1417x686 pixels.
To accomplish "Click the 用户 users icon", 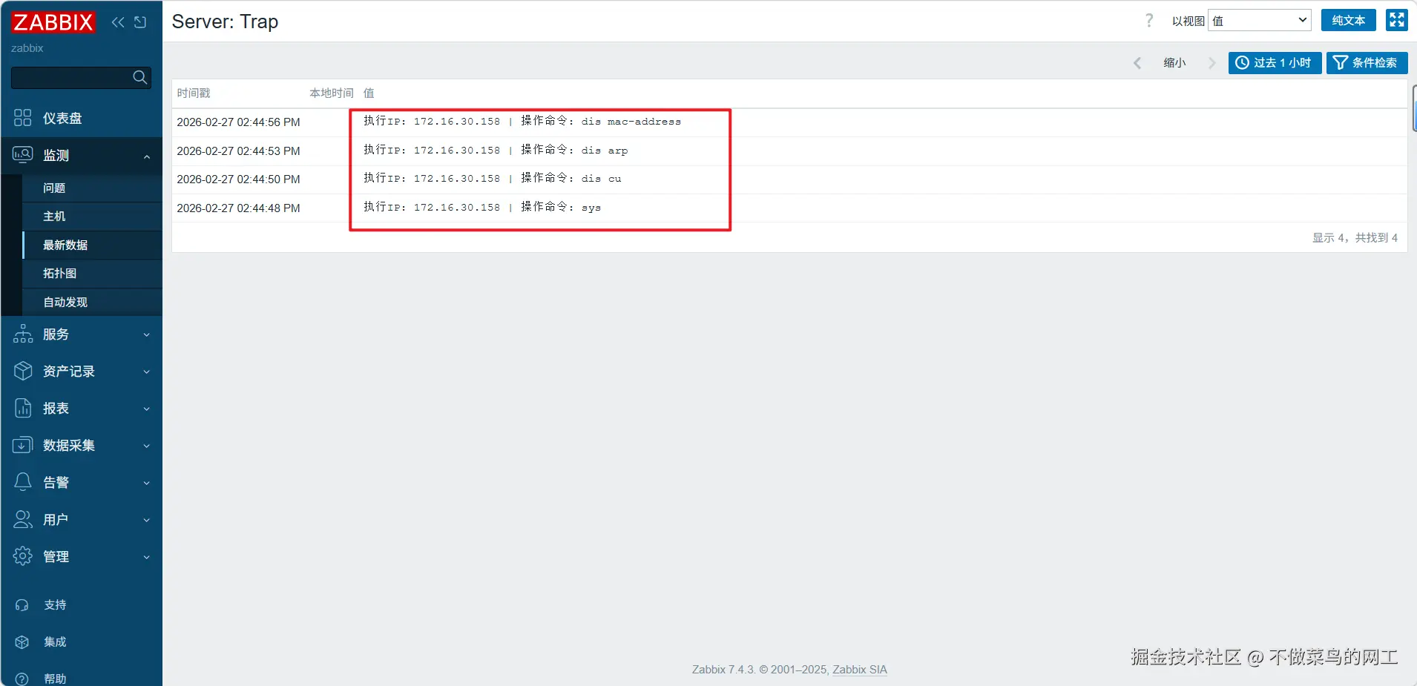I will pyautogui.click(x=23, y=519).
